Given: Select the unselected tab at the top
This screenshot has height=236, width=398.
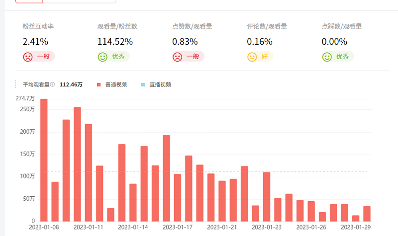Looking at the screenshot, I should coord(80,1).
